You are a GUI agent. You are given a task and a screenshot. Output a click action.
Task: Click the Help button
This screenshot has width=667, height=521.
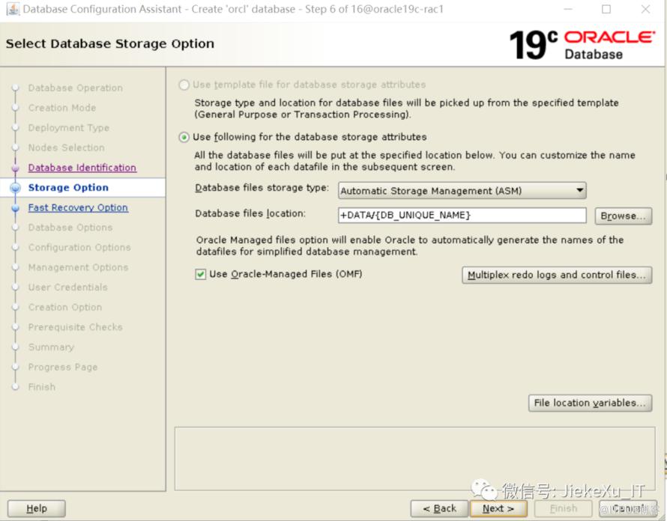37,508
